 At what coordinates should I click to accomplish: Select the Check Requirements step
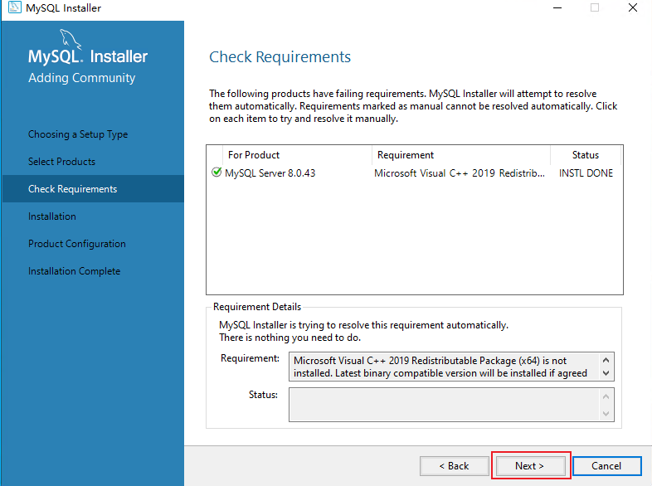click(x=72, y=189)
